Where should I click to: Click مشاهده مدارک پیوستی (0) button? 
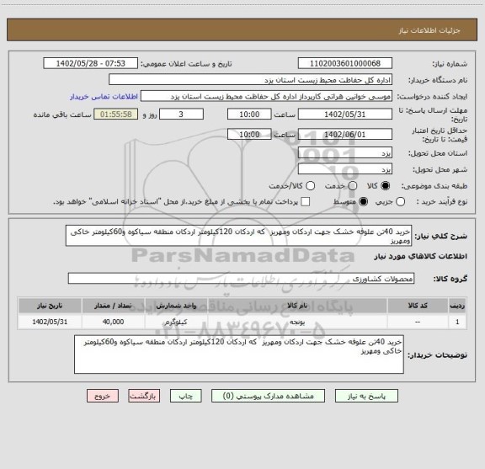[x=268, y=396]
